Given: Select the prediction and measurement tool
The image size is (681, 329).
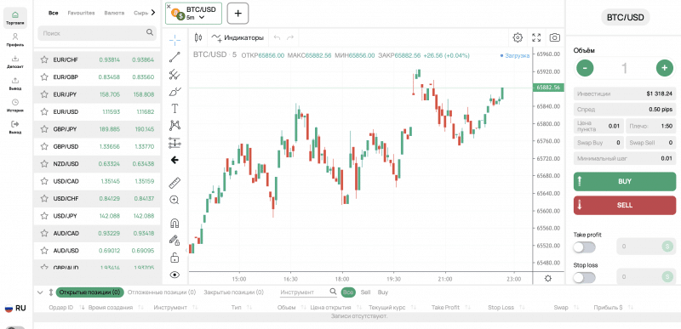Looking at the screenshot, I should (x=175, y=143).
